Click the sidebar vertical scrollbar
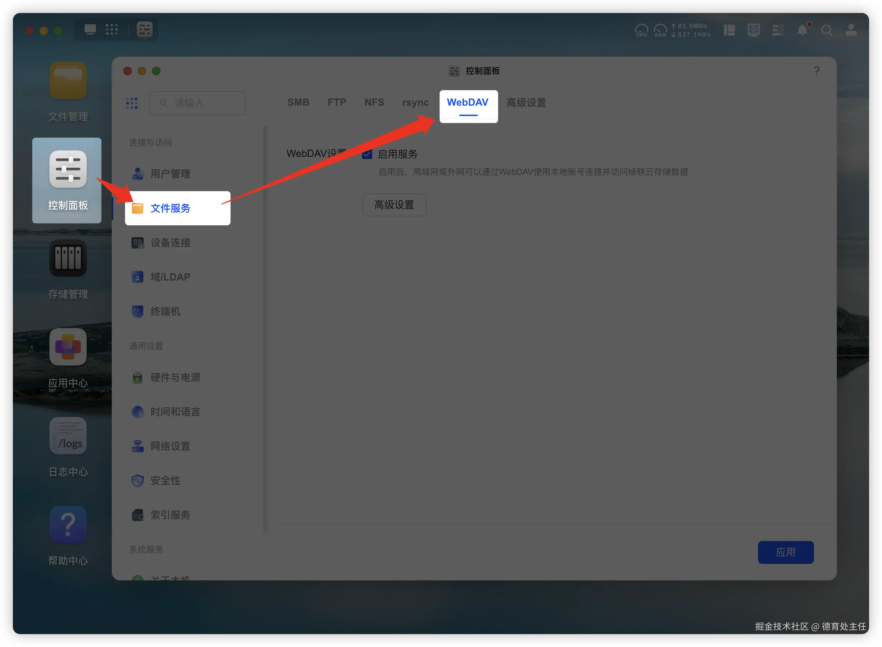The height and width of the screenshot is (647, 882). 265,329
